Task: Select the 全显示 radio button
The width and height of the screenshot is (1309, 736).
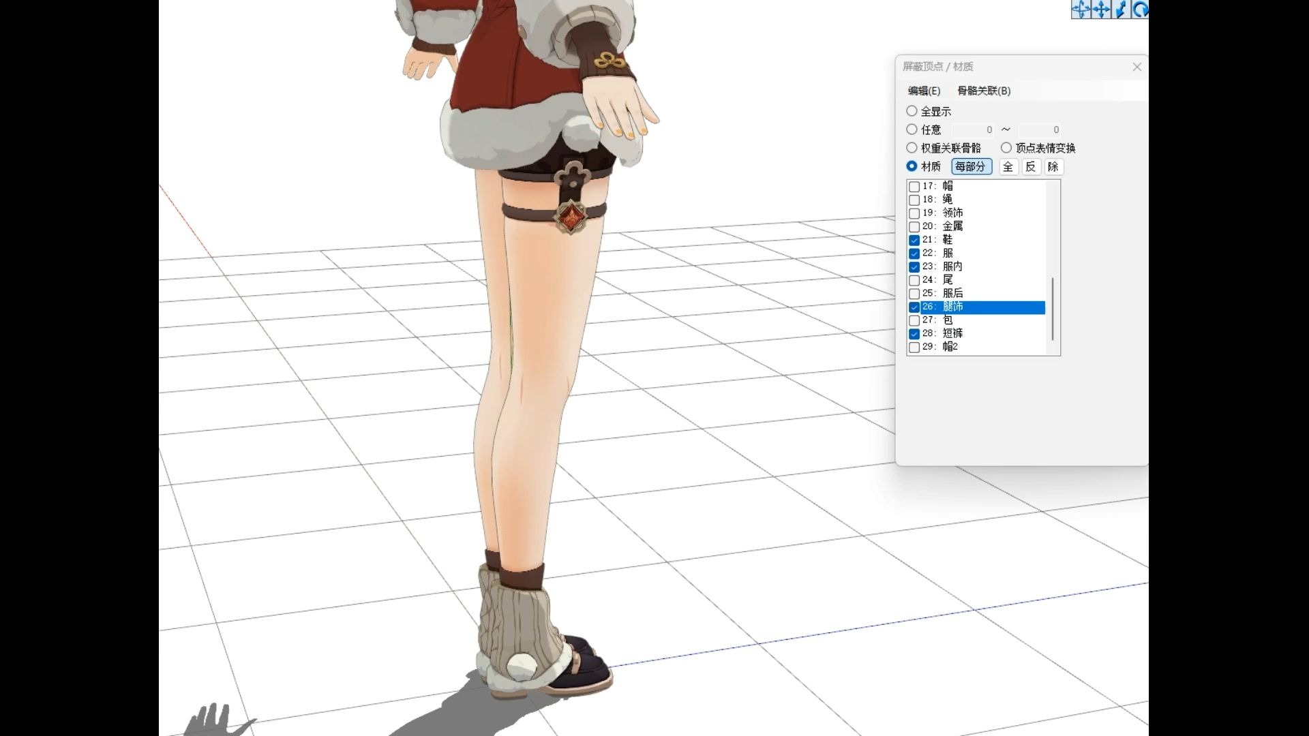Action: click(912, 111)
